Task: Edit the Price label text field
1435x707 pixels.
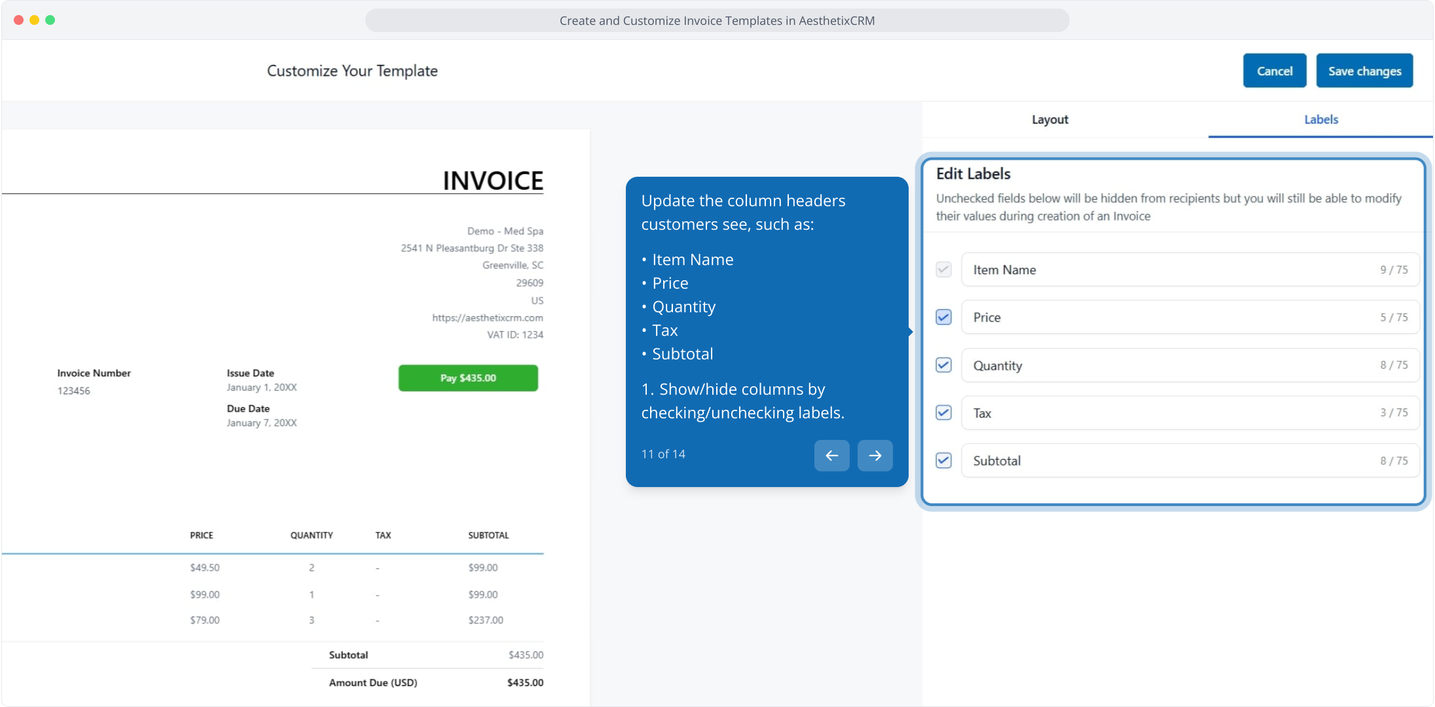Action: click(1165, 317)
